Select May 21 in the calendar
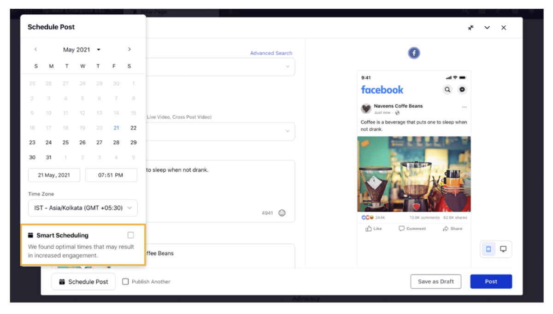This screenshot has height=314, width=553. (116, 128)
